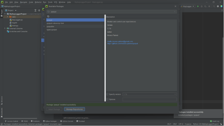The height and width of the screenshot is (126, 224).
Task: Open the Navigate menu
Action: click(24, 2)
